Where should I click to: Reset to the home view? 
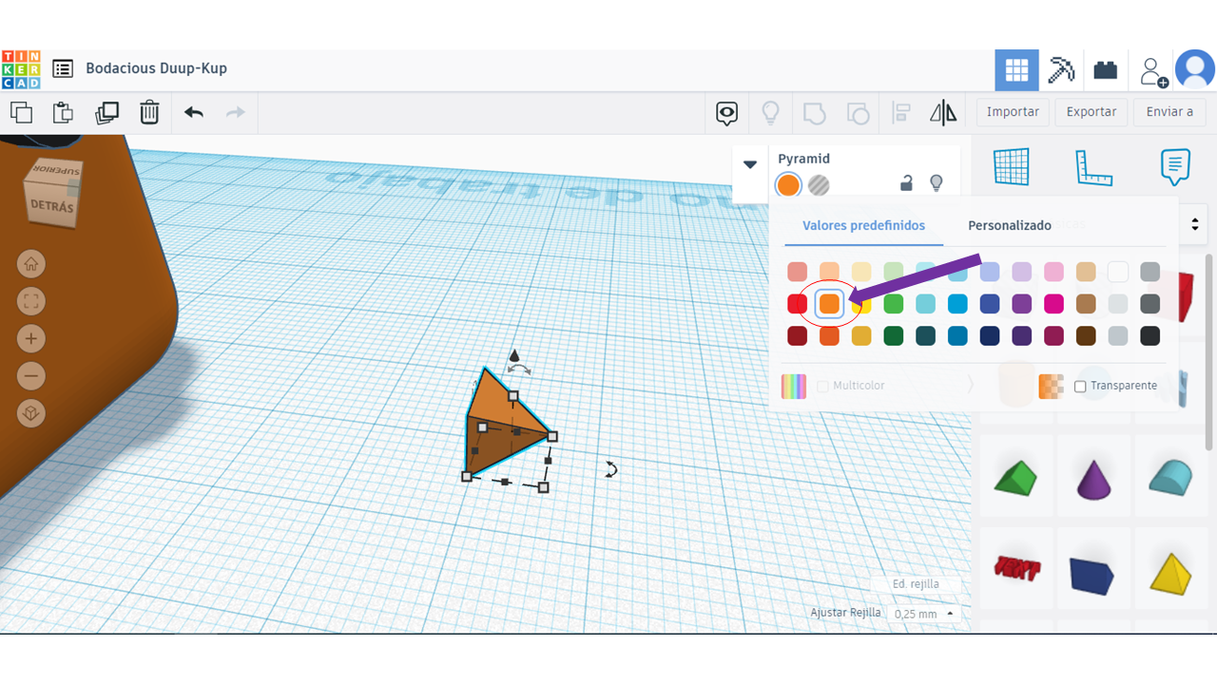tap(31, 264)
